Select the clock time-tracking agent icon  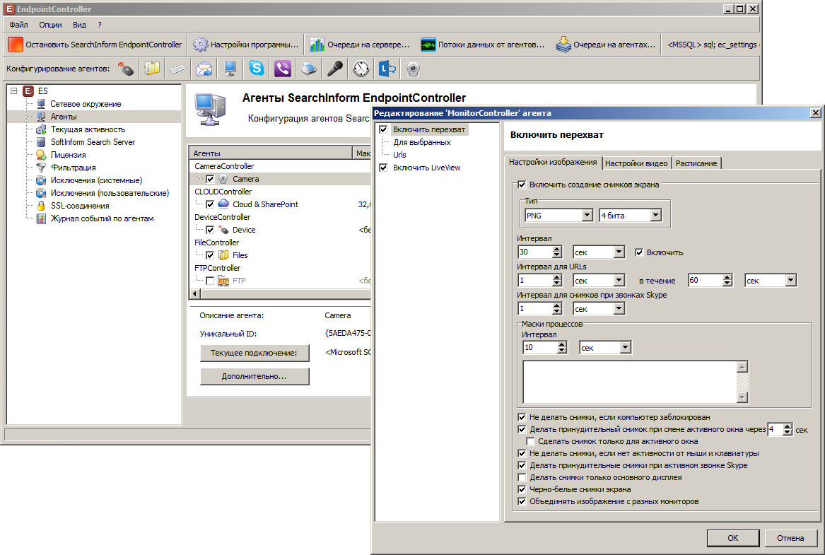[361, 69]
